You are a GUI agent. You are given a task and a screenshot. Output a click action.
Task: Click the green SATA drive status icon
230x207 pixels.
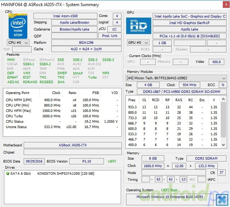coord(8,174)
